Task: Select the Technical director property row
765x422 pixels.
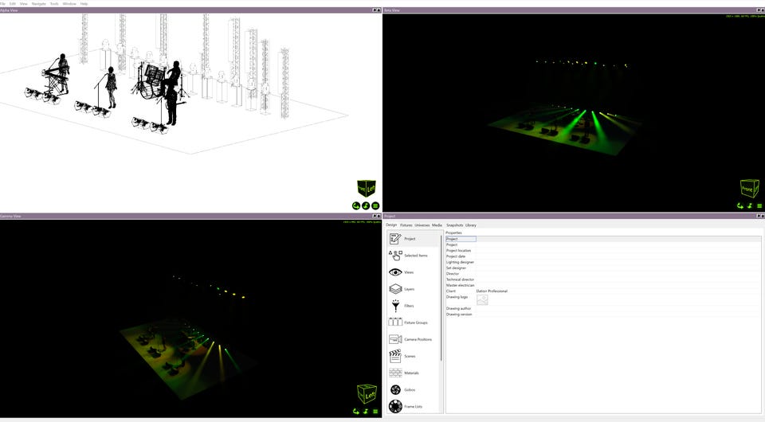Action: (603, 279)
